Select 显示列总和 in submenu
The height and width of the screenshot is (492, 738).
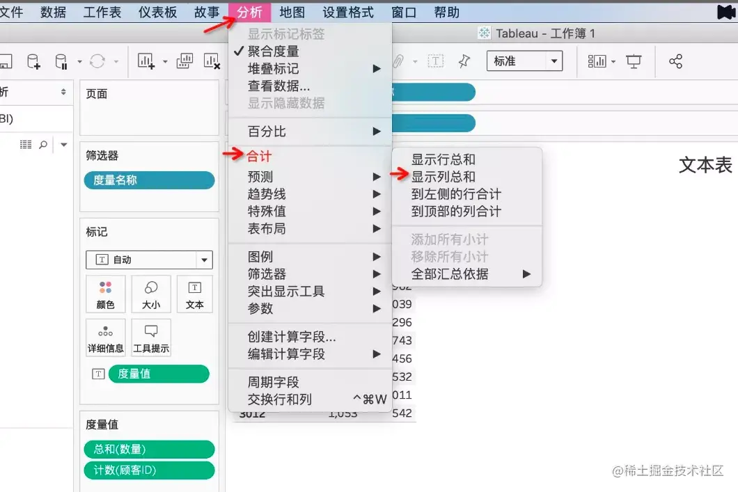coord(467,177)
